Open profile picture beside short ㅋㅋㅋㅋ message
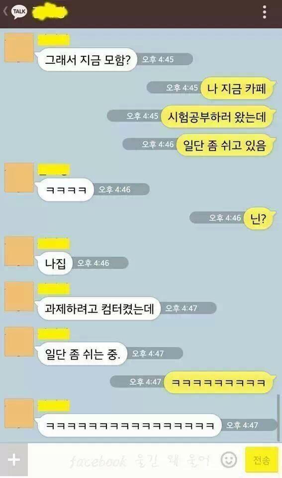 [x=19, y=178]
